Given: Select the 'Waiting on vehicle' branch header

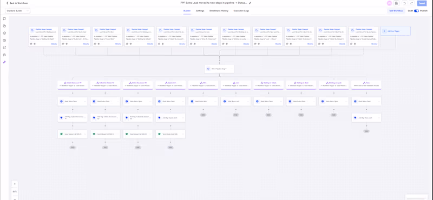Looking at the screenshot, I should coord(268,85).
